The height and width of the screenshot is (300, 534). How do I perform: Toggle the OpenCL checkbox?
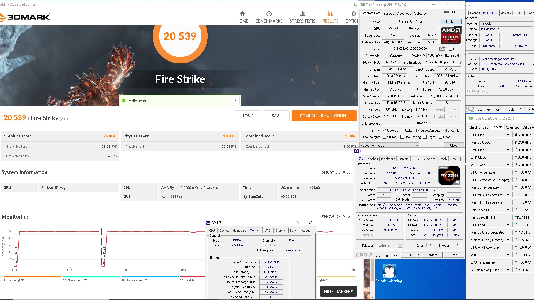coord(384,131)
